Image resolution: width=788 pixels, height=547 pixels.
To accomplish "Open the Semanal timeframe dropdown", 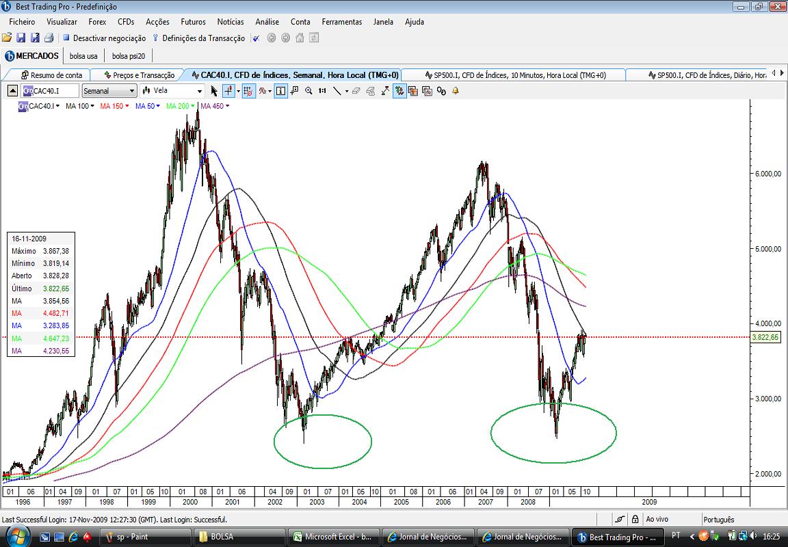I will (x=109, y=91).
